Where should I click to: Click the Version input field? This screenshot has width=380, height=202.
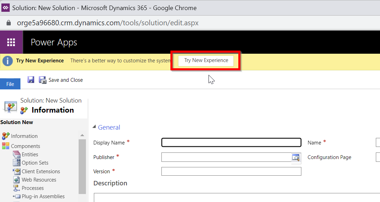231,172
